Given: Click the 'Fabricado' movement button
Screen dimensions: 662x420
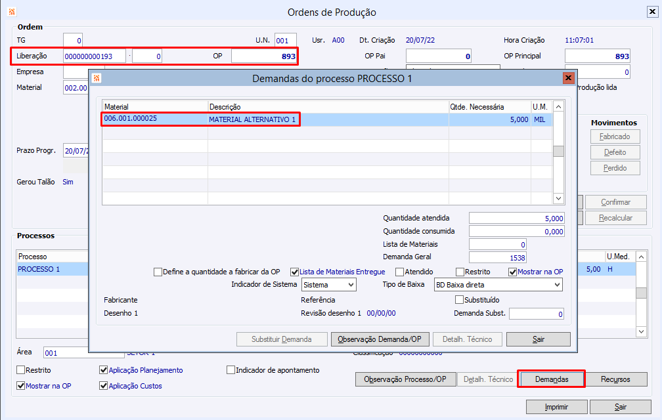Looking at the screenshot, I should (x=615, y=136).
